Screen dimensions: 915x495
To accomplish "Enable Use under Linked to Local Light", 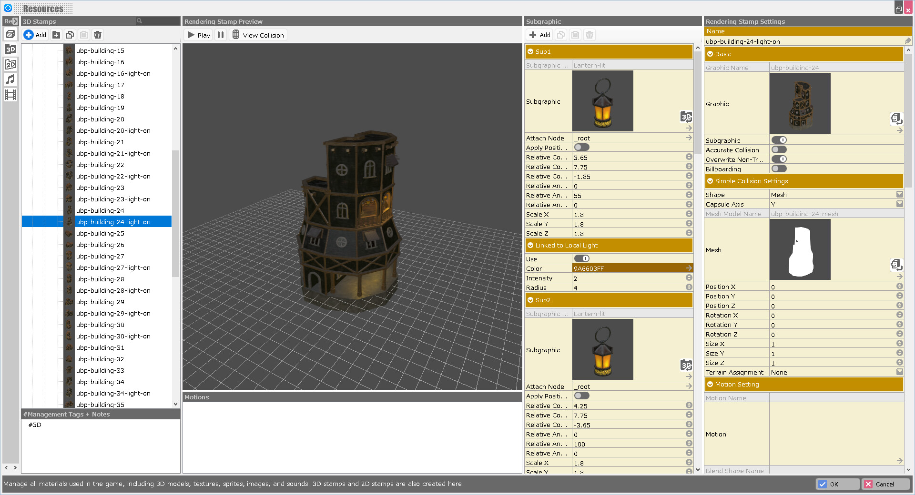I will point(581,258).
